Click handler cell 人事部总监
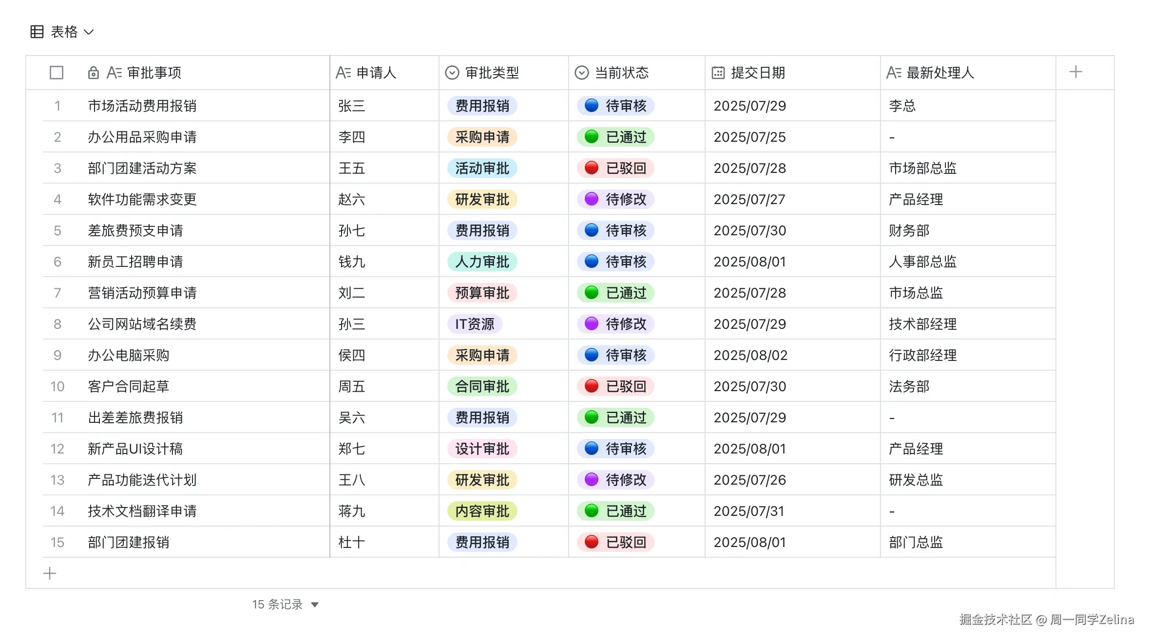This screenshot has width=1150, height=642. (x=968, y=262)
